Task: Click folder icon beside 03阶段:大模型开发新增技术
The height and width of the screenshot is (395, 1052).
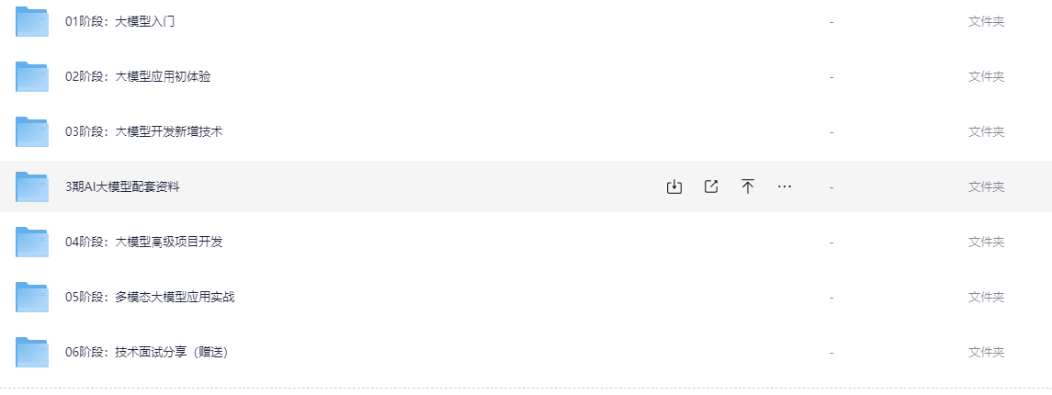Action: pyautogui.click(x=32, y=131)
